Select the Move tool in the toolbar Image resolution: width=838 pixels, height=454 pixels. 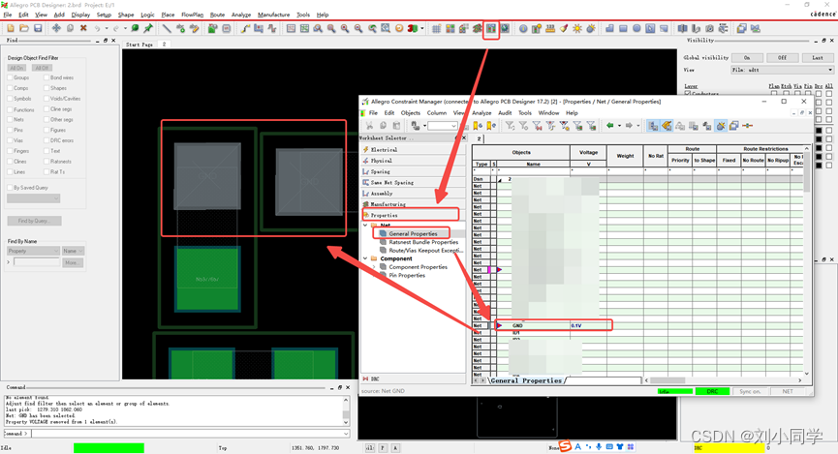(x=56, y=29)
